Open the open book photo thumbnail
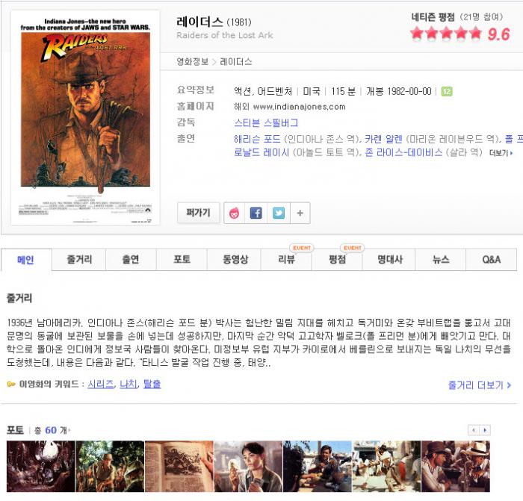 click(x=179, y=467)
